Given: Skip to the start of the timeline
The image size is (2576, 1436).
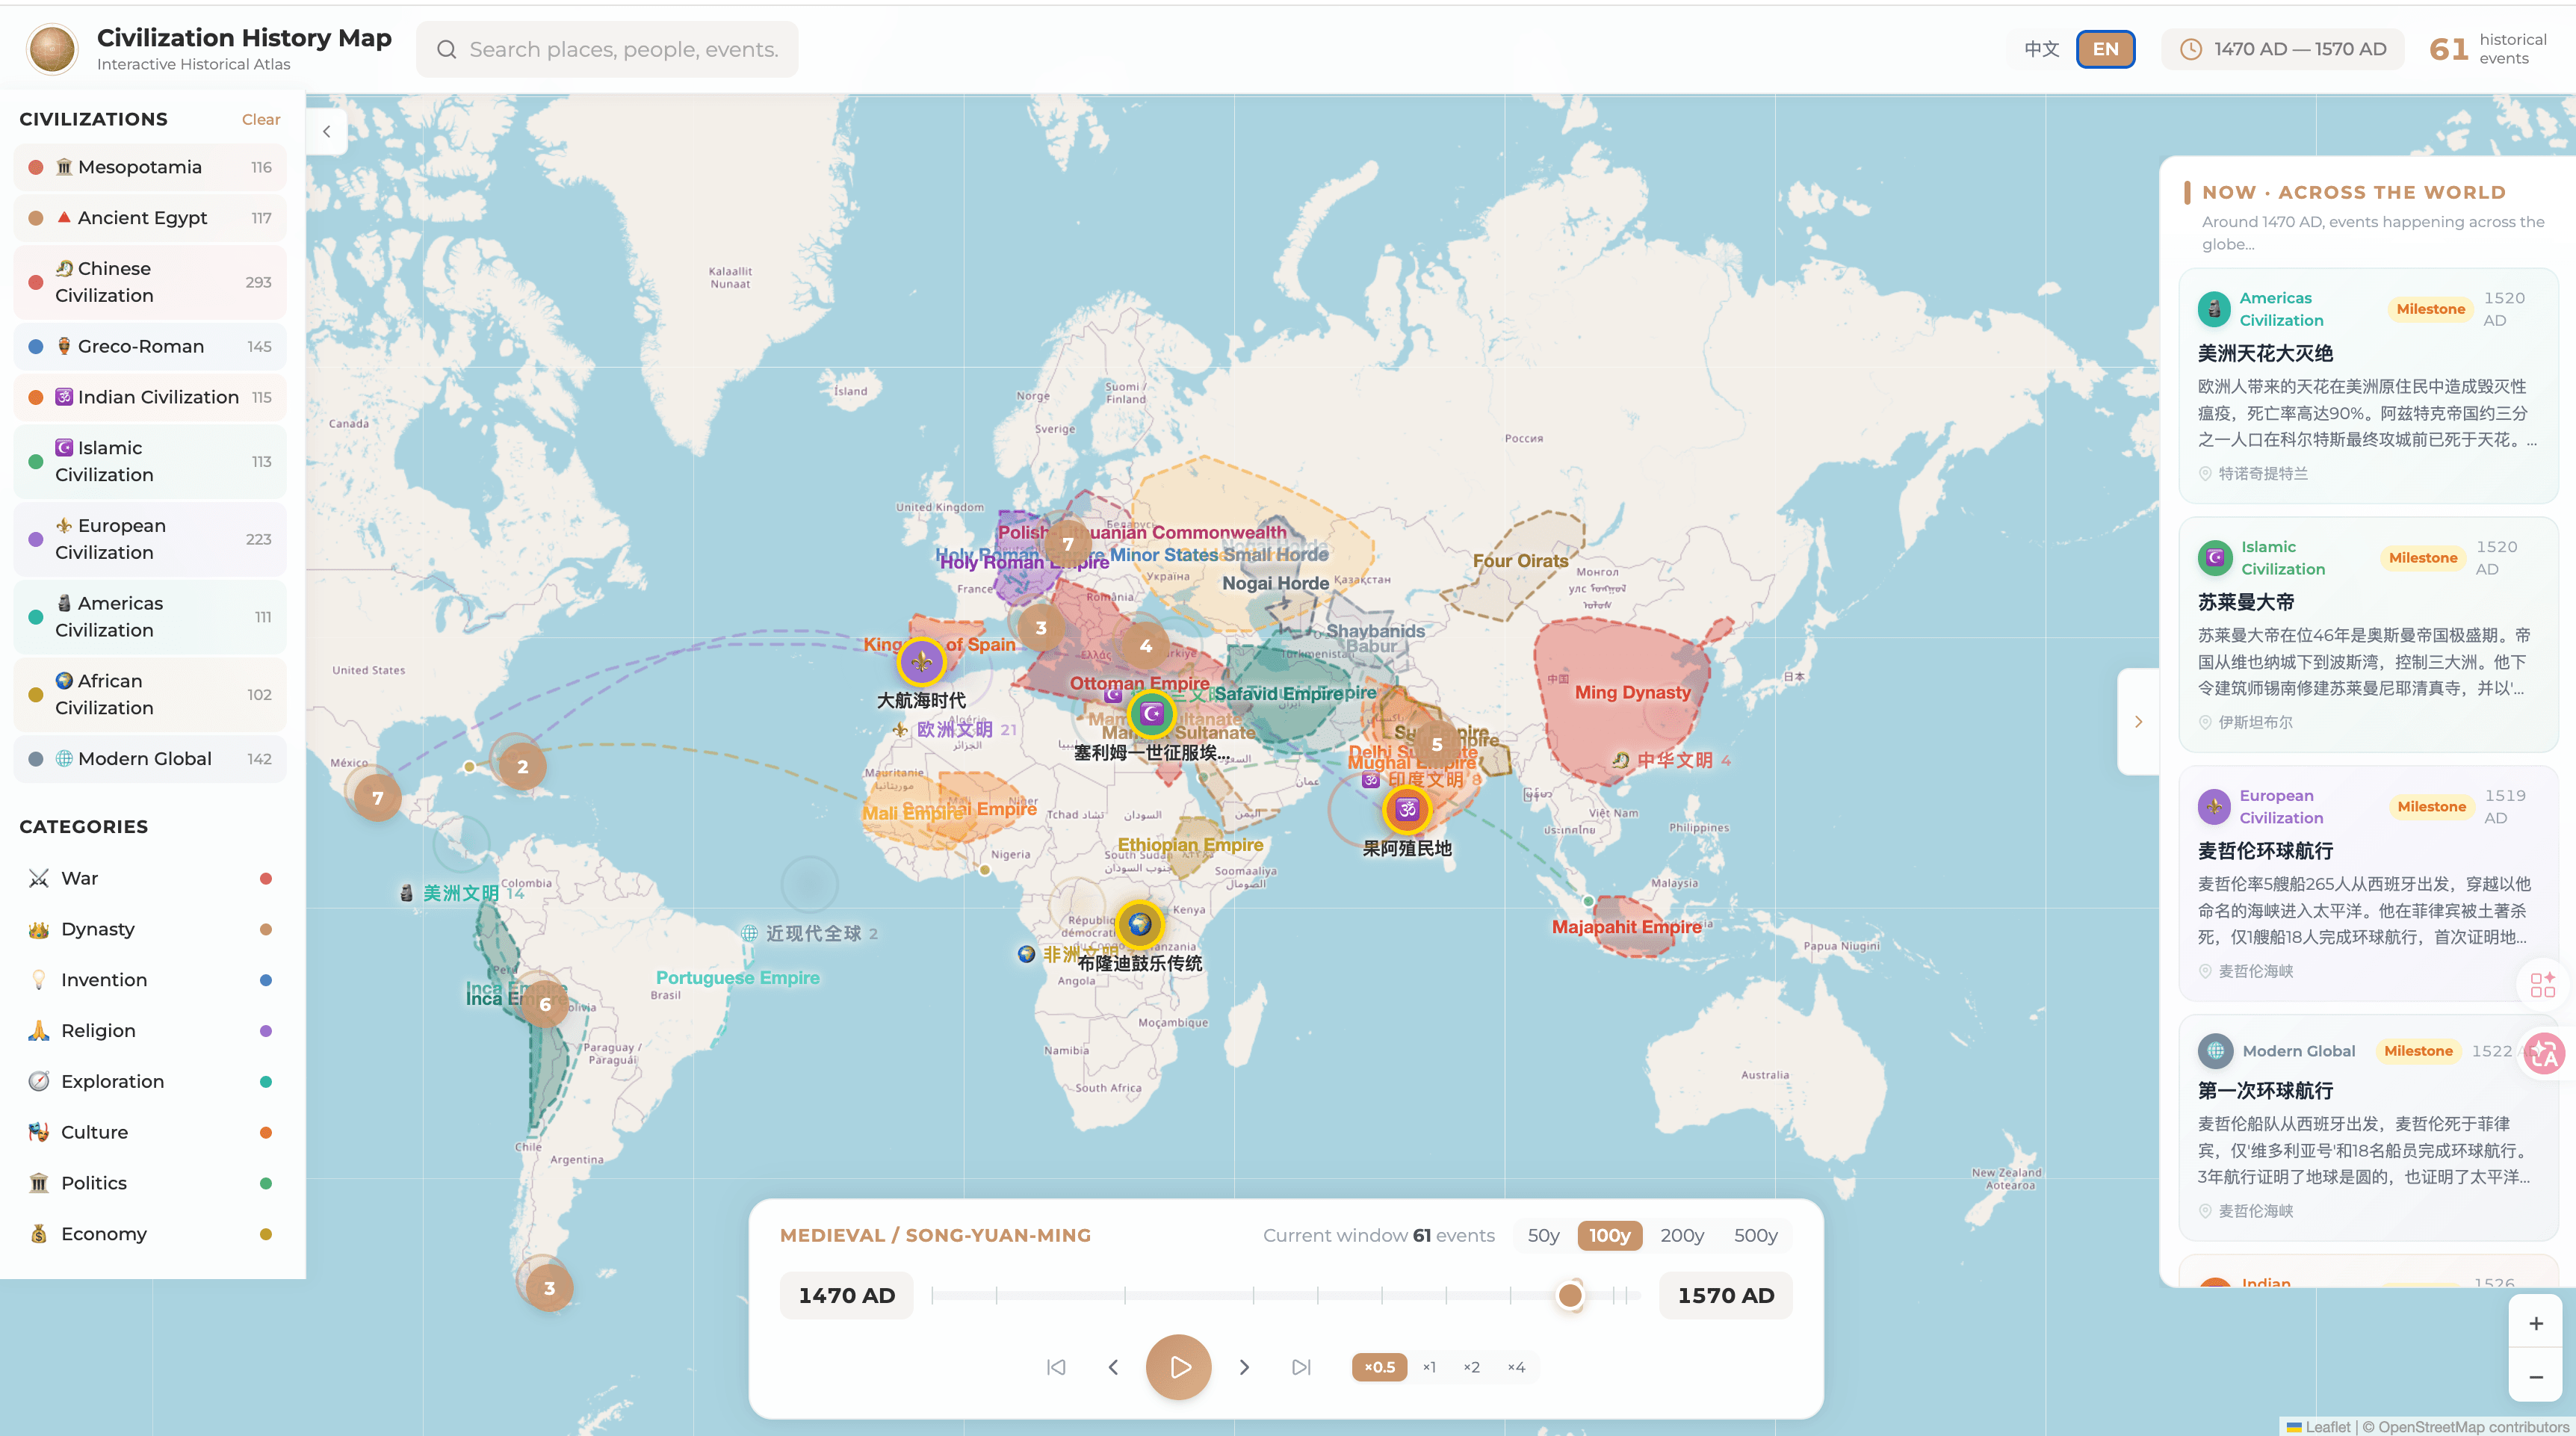Looking at the screenshot, I should 1057,1367.
